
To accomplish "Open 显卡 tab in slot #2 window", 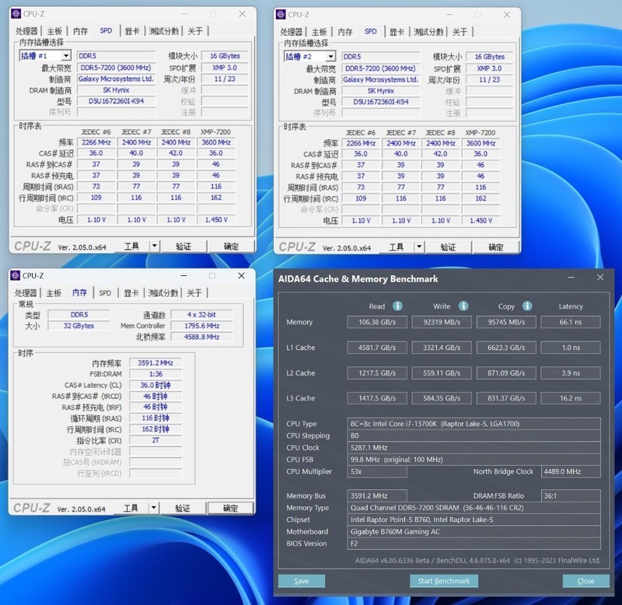I will tap(397, 32).
